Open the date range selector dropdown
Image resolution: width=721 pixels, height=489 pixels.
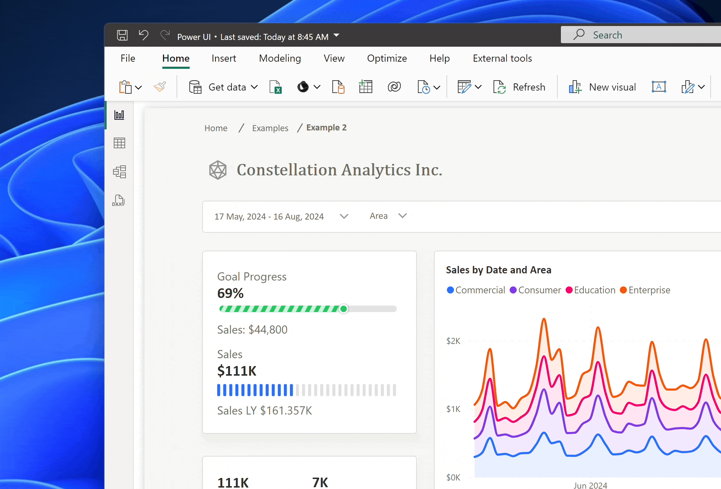(343, 216)
